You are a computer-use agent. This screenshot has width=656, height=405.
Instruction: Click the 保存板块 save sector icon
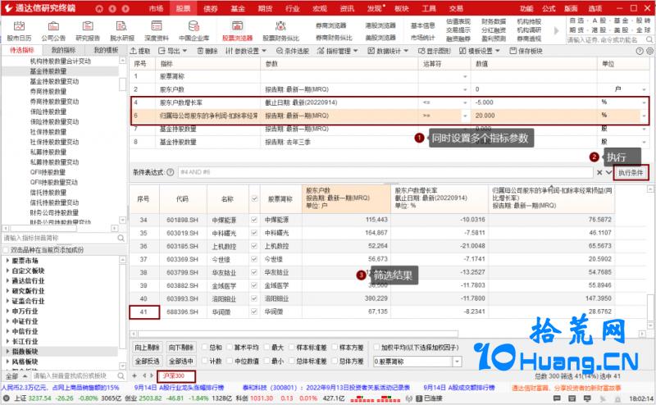tap(526, 51)
